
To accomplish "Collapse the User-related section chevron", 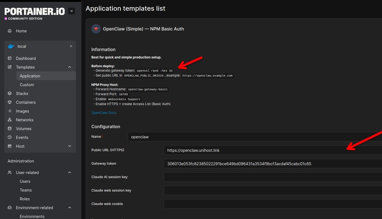I will (x=70, y=172).
